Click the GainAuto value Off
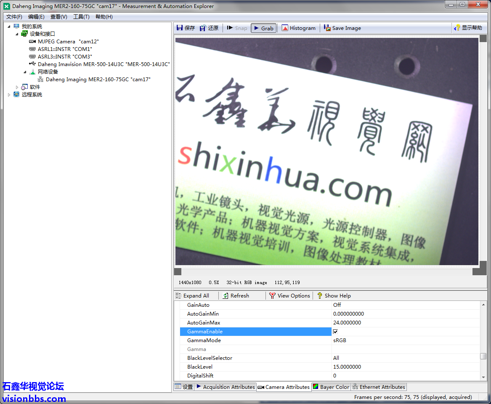 coord(337,305)
